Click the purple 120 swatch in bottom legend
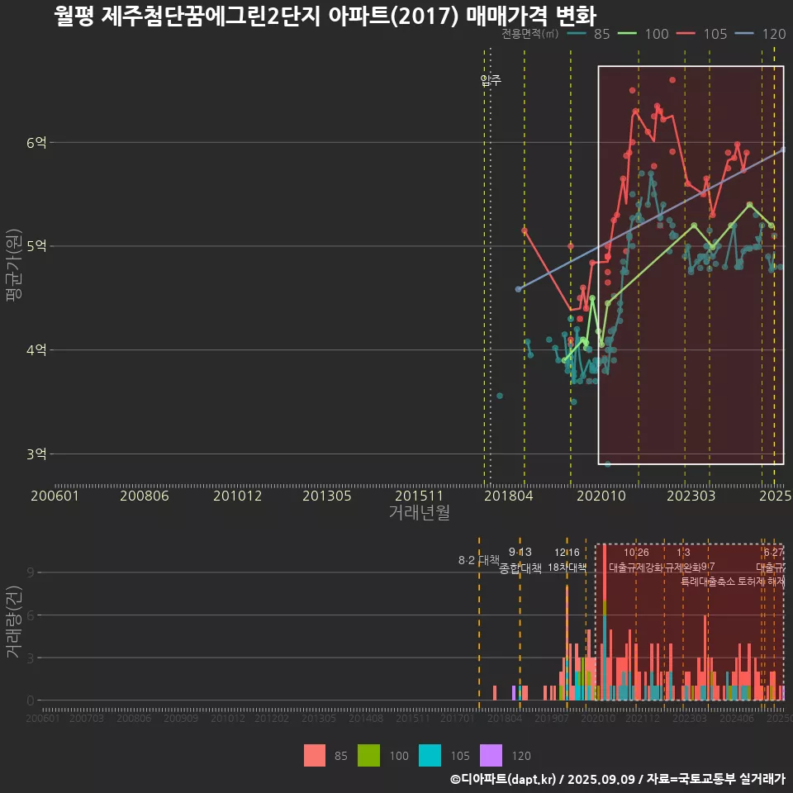 [491, 756]
